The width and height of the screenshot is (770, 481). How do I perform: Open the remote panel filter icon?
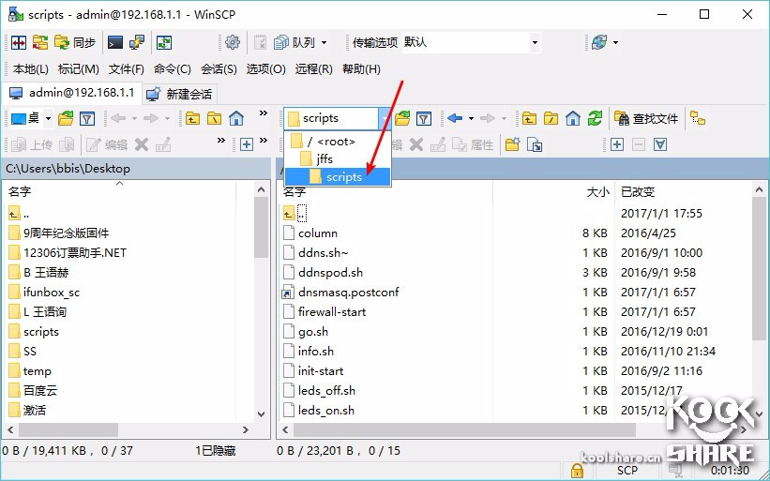coord(424,118)
